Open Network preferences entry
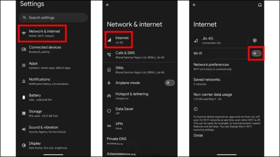 point(227,67)
